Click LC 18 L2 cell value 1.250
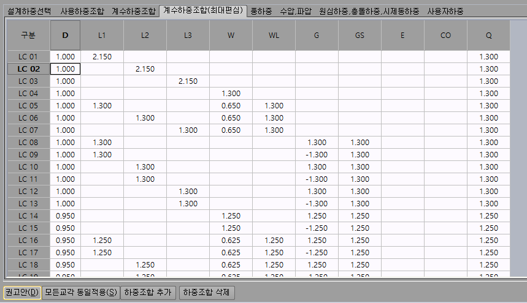This screenshot has width=527, height=303. [145, 265]
